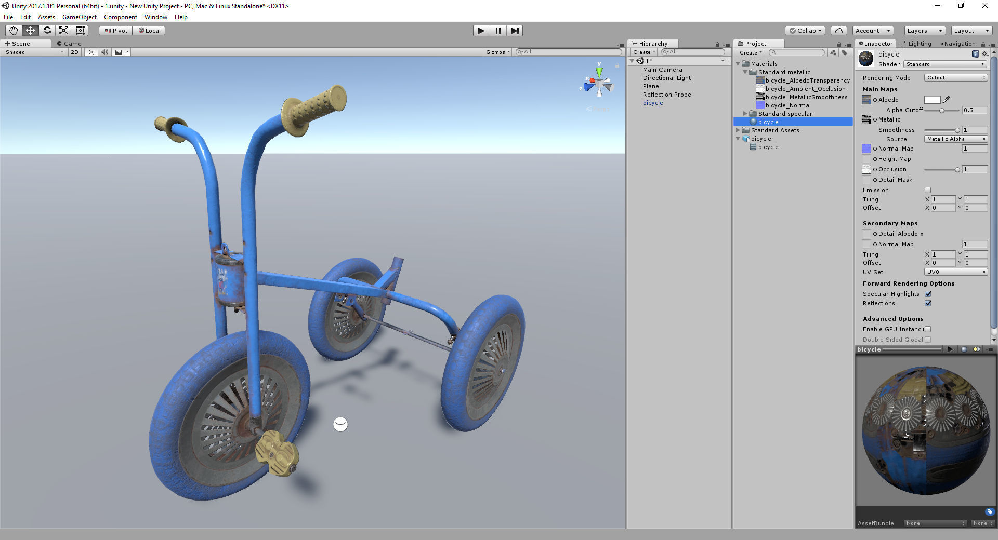Open the GameObject menu
Image resolution: width=998 pixels, height=540 pixels.
point(80,17)
